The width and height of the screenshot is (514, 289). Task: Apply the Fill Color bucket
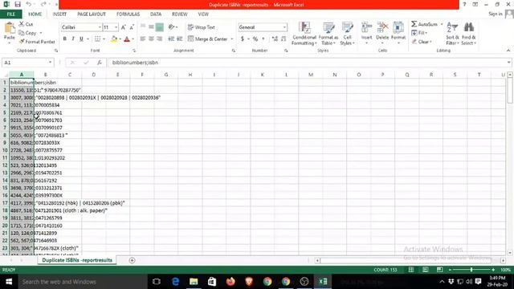pyautogui.click(x=114, y=39)
